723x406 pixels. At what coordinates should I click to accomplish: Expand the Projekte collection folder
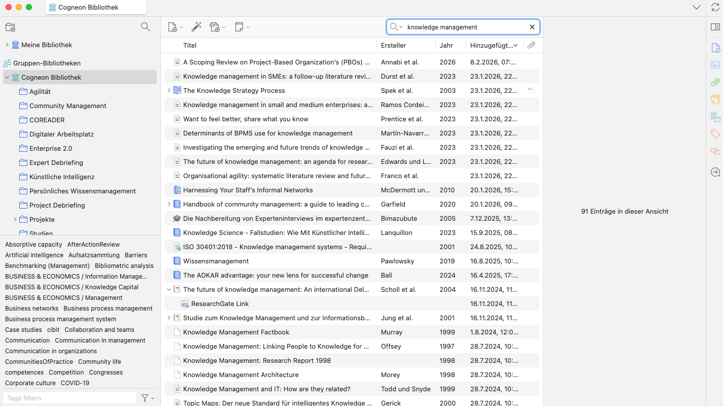(x=15, y=220)
